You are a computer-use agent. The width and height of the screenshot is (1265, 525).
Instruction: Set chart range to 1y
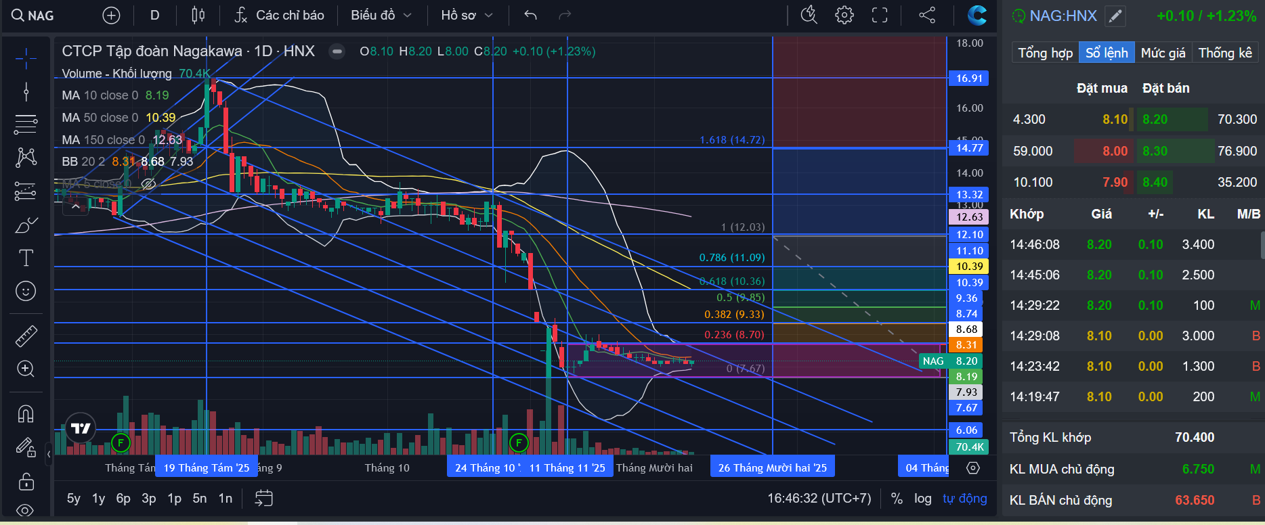click(98, 499)
